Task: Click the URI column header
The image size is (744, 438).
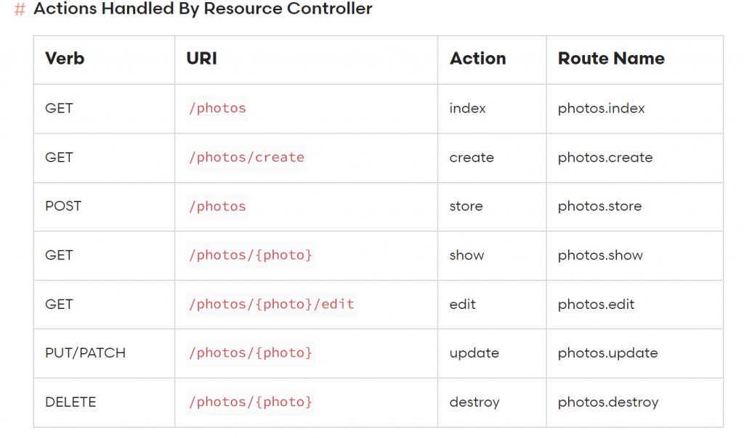Action: click(x=201, y=59)
